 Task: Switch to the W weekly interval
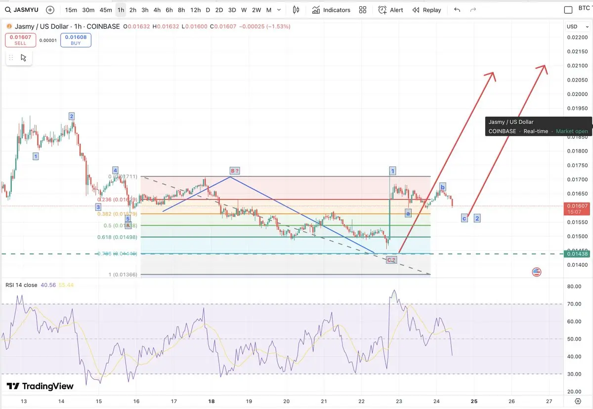(244, 10)
